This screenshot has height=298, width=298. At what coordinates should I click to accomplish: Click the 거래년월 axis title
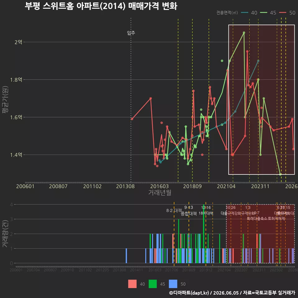(160, 192)
